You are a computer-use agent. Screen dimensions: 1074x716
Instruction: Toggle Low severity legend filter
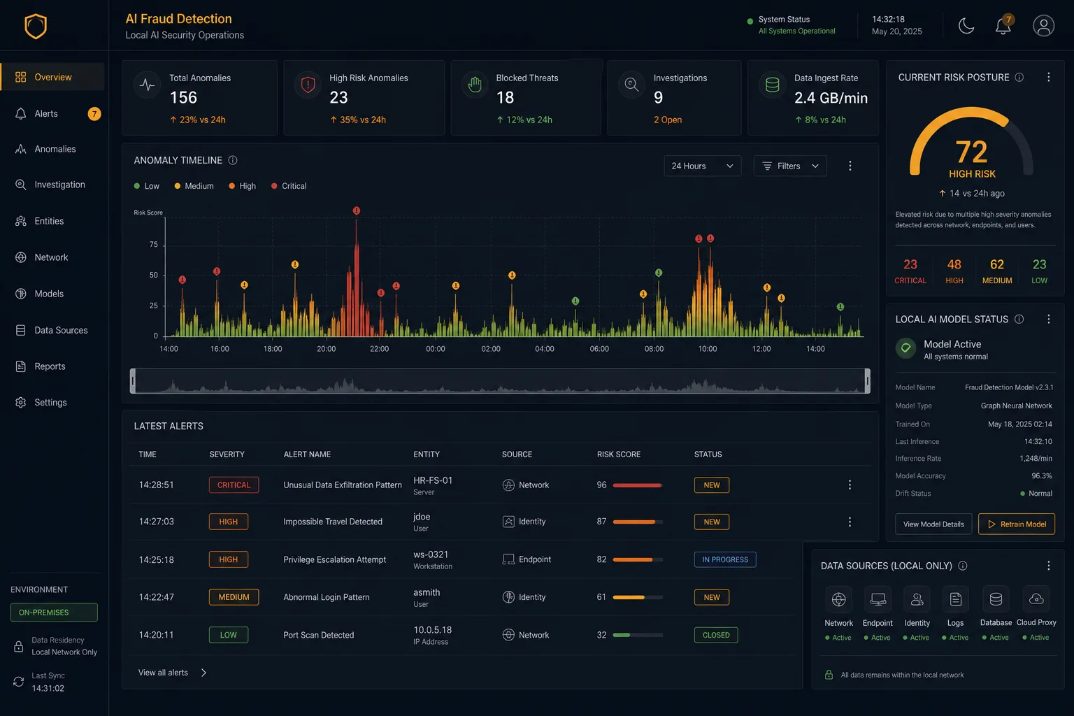click(x=147, y=186)
